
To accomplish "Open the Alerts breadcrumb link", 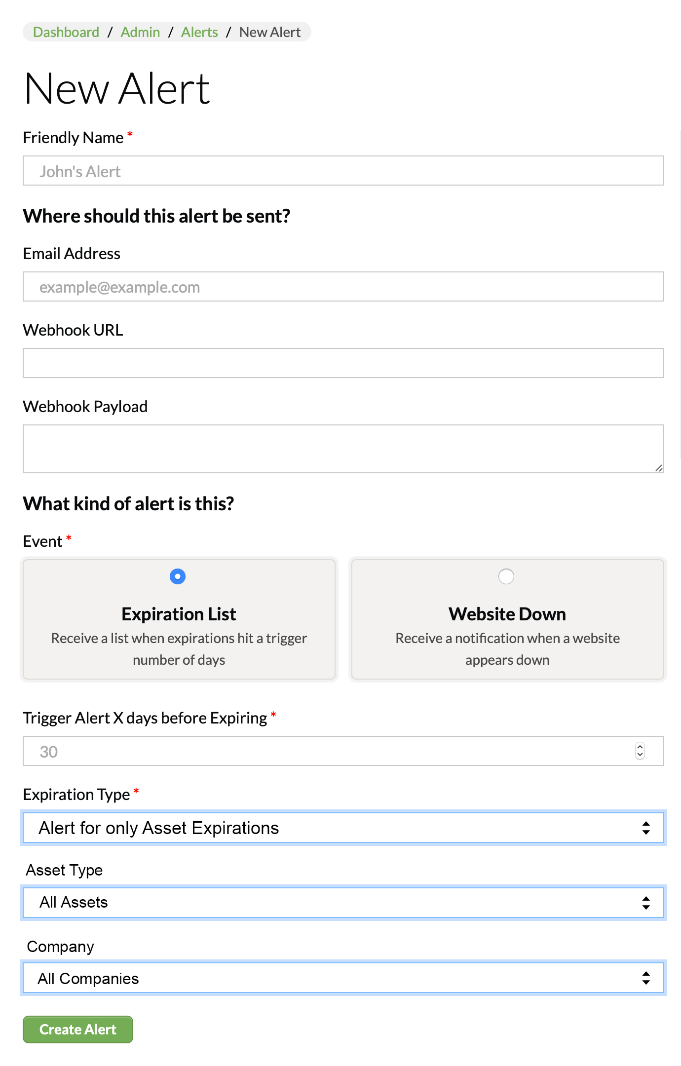I will [199, 32].
